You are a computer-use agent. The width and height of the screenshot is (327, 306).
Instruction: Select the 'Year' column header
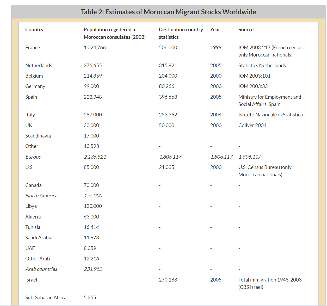215,30
